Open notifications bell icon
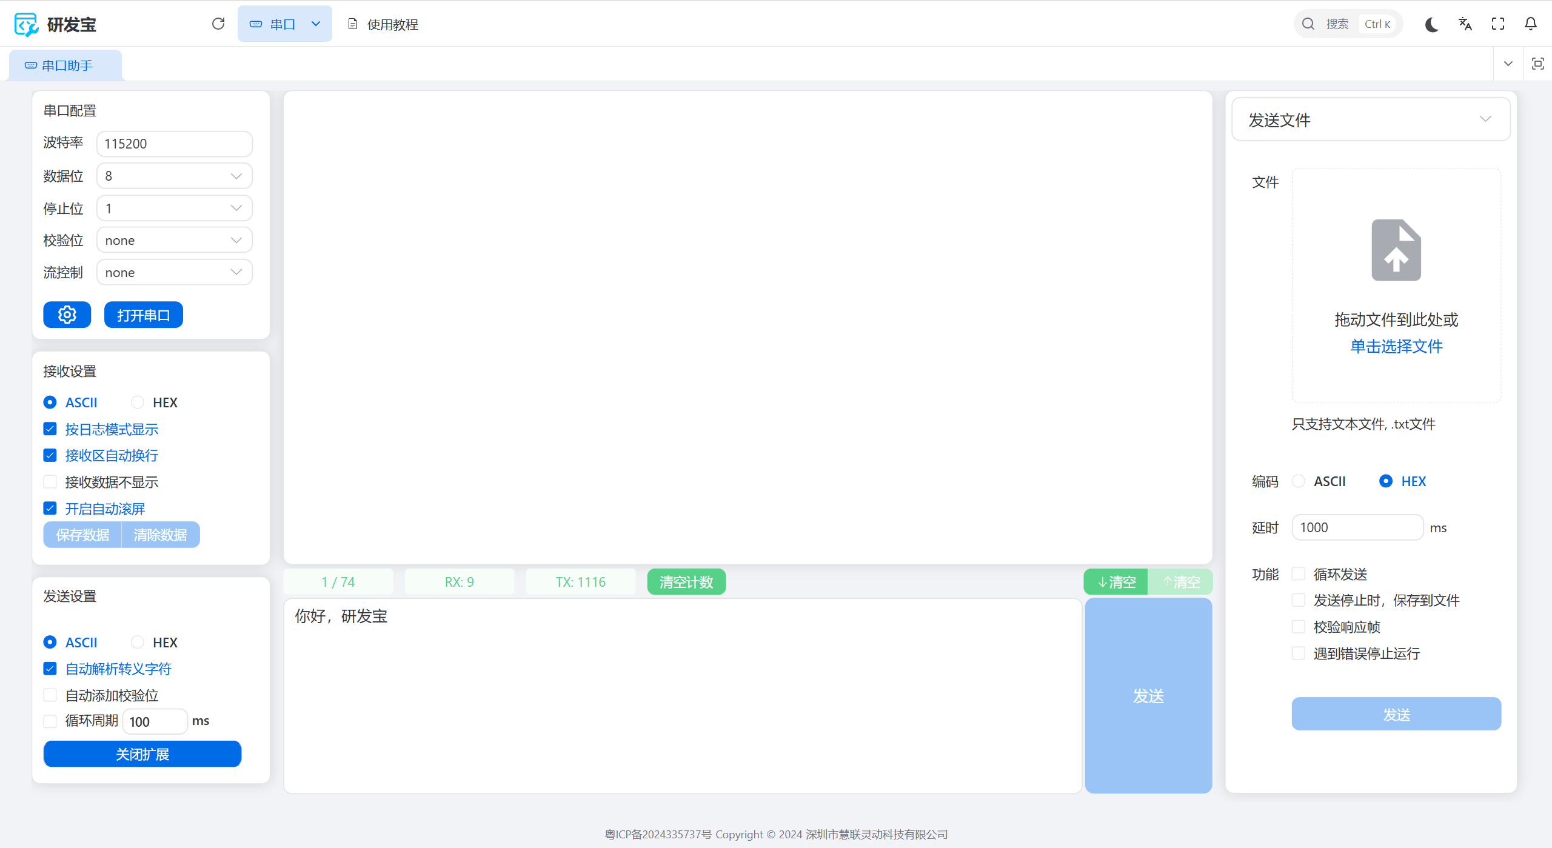This screenshot has height=848, width=1552. (x=1531, y=24)
